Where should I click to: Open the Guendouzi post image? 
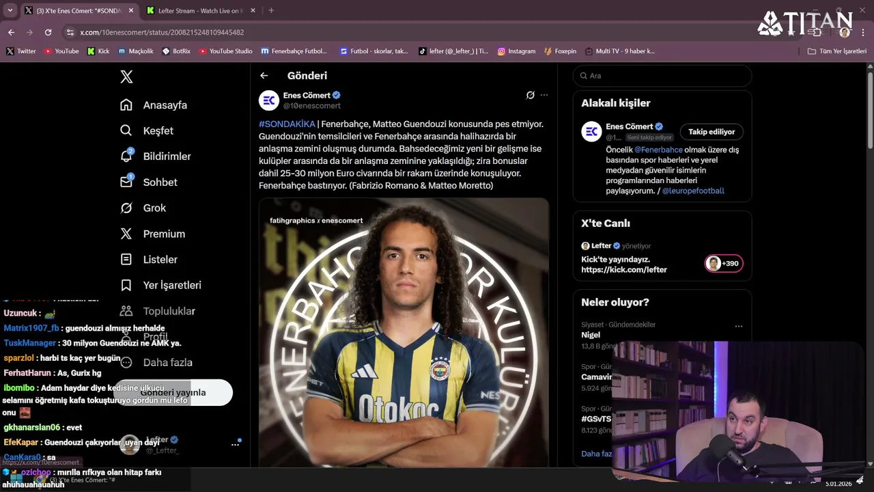[x=404, y=333]
